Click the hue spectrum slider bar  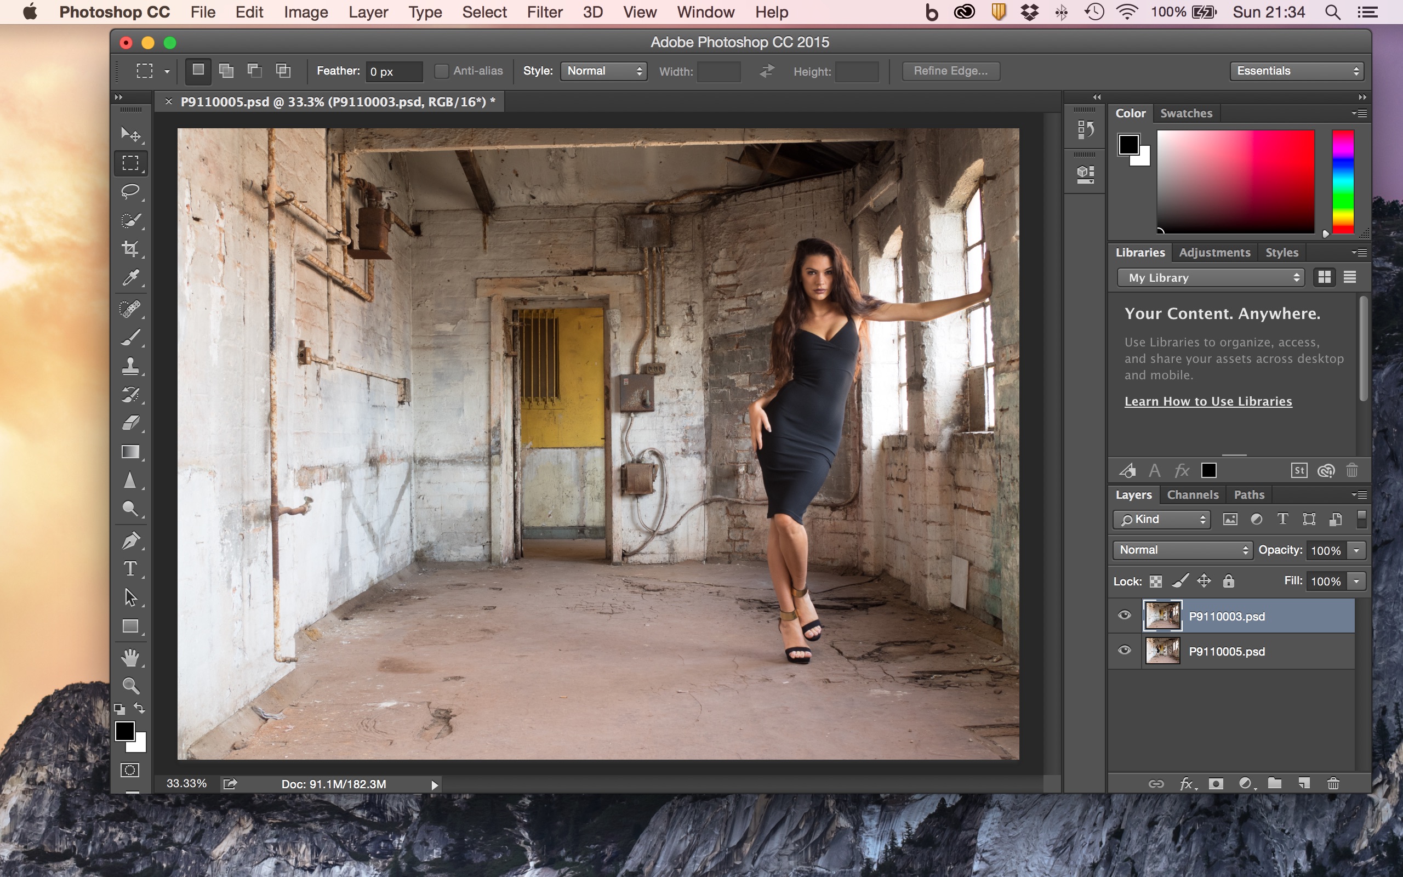1342,181
